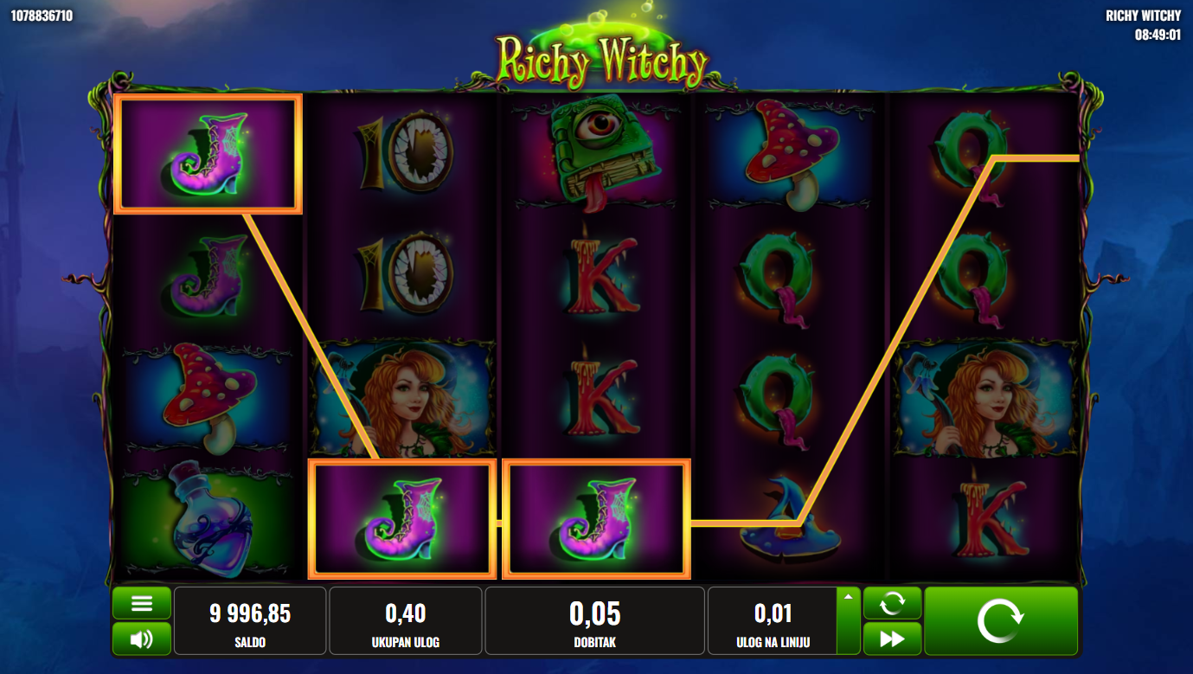
Task: Click the winning J boot on third reel
Action: click(x=596, y=519)
